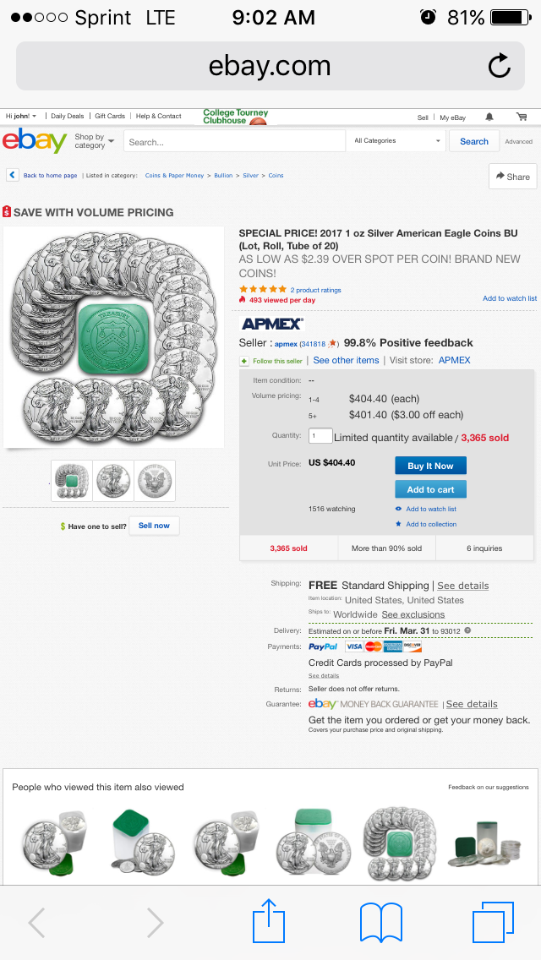Show open tabs in Safari
Screen dimensions: 541x960
pos(493,921)
